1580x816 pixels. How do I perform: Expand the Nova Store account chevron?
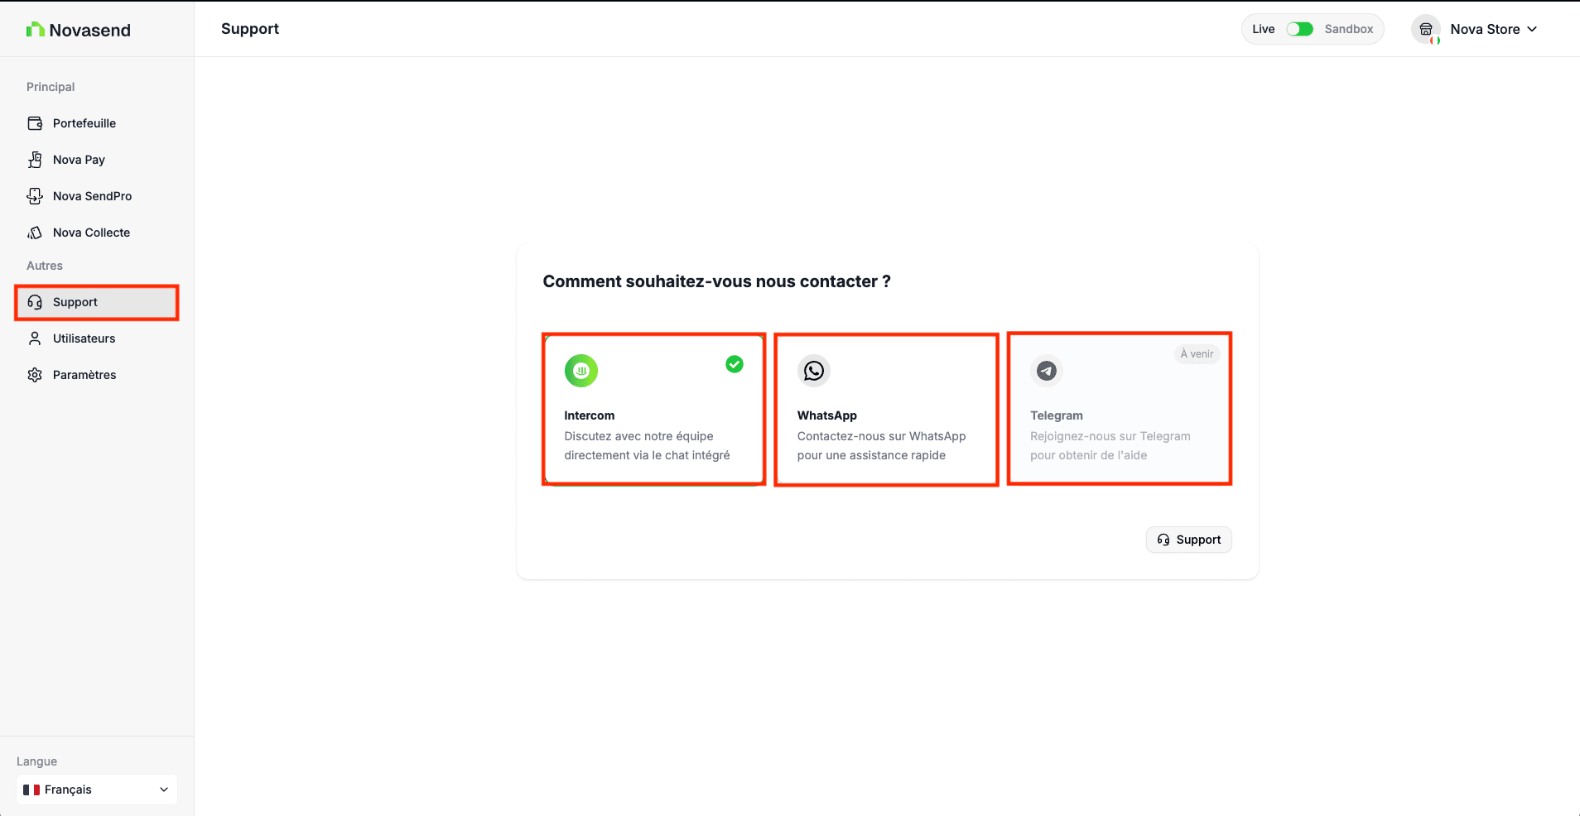tap(1532, 29)
